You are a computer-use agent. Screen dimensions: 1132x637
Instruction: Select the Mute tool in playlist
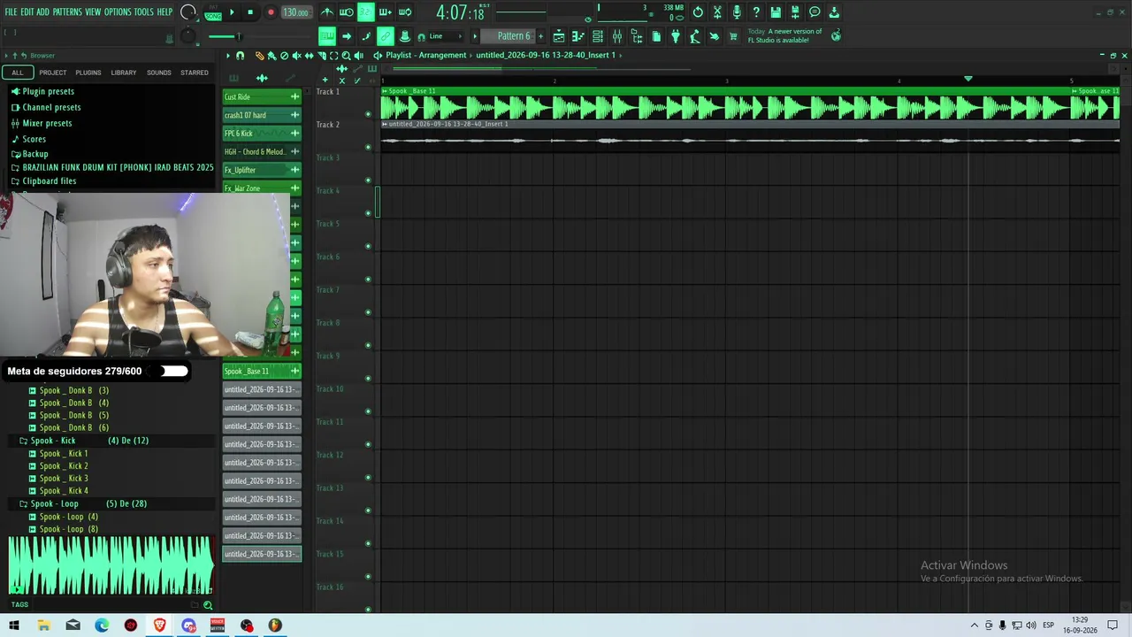(296, 56)
